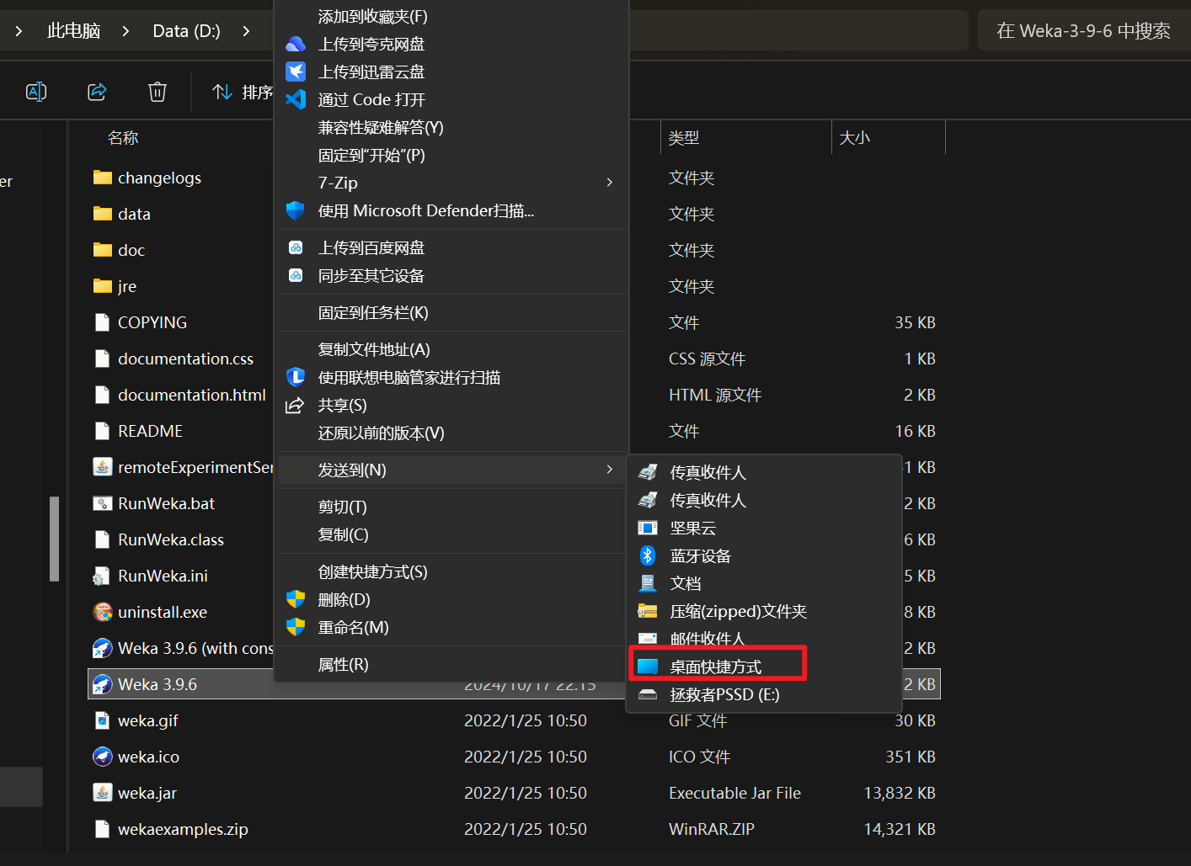Click the 共享(S) share icon
Viewport: 1191px width, 866px height.
[x=295, y=405]
